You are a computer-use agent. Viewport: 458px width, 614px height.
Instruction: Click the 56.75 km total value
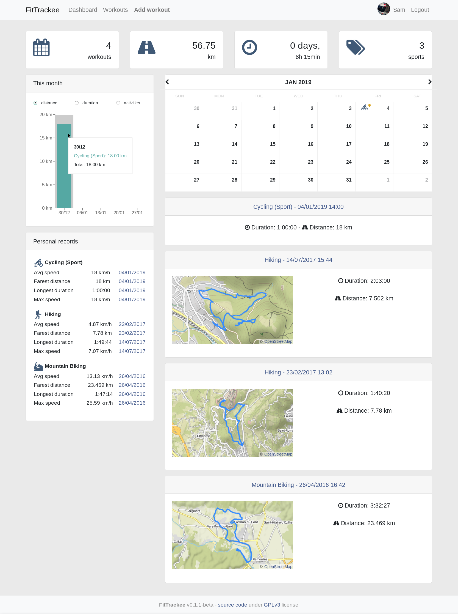(x=204, y=46)
